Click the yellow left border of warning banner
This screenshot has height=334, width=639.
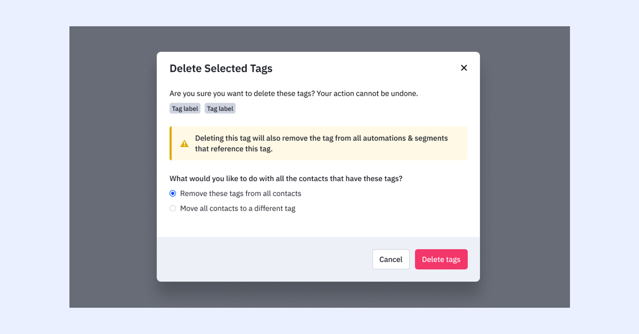(171, 143)
